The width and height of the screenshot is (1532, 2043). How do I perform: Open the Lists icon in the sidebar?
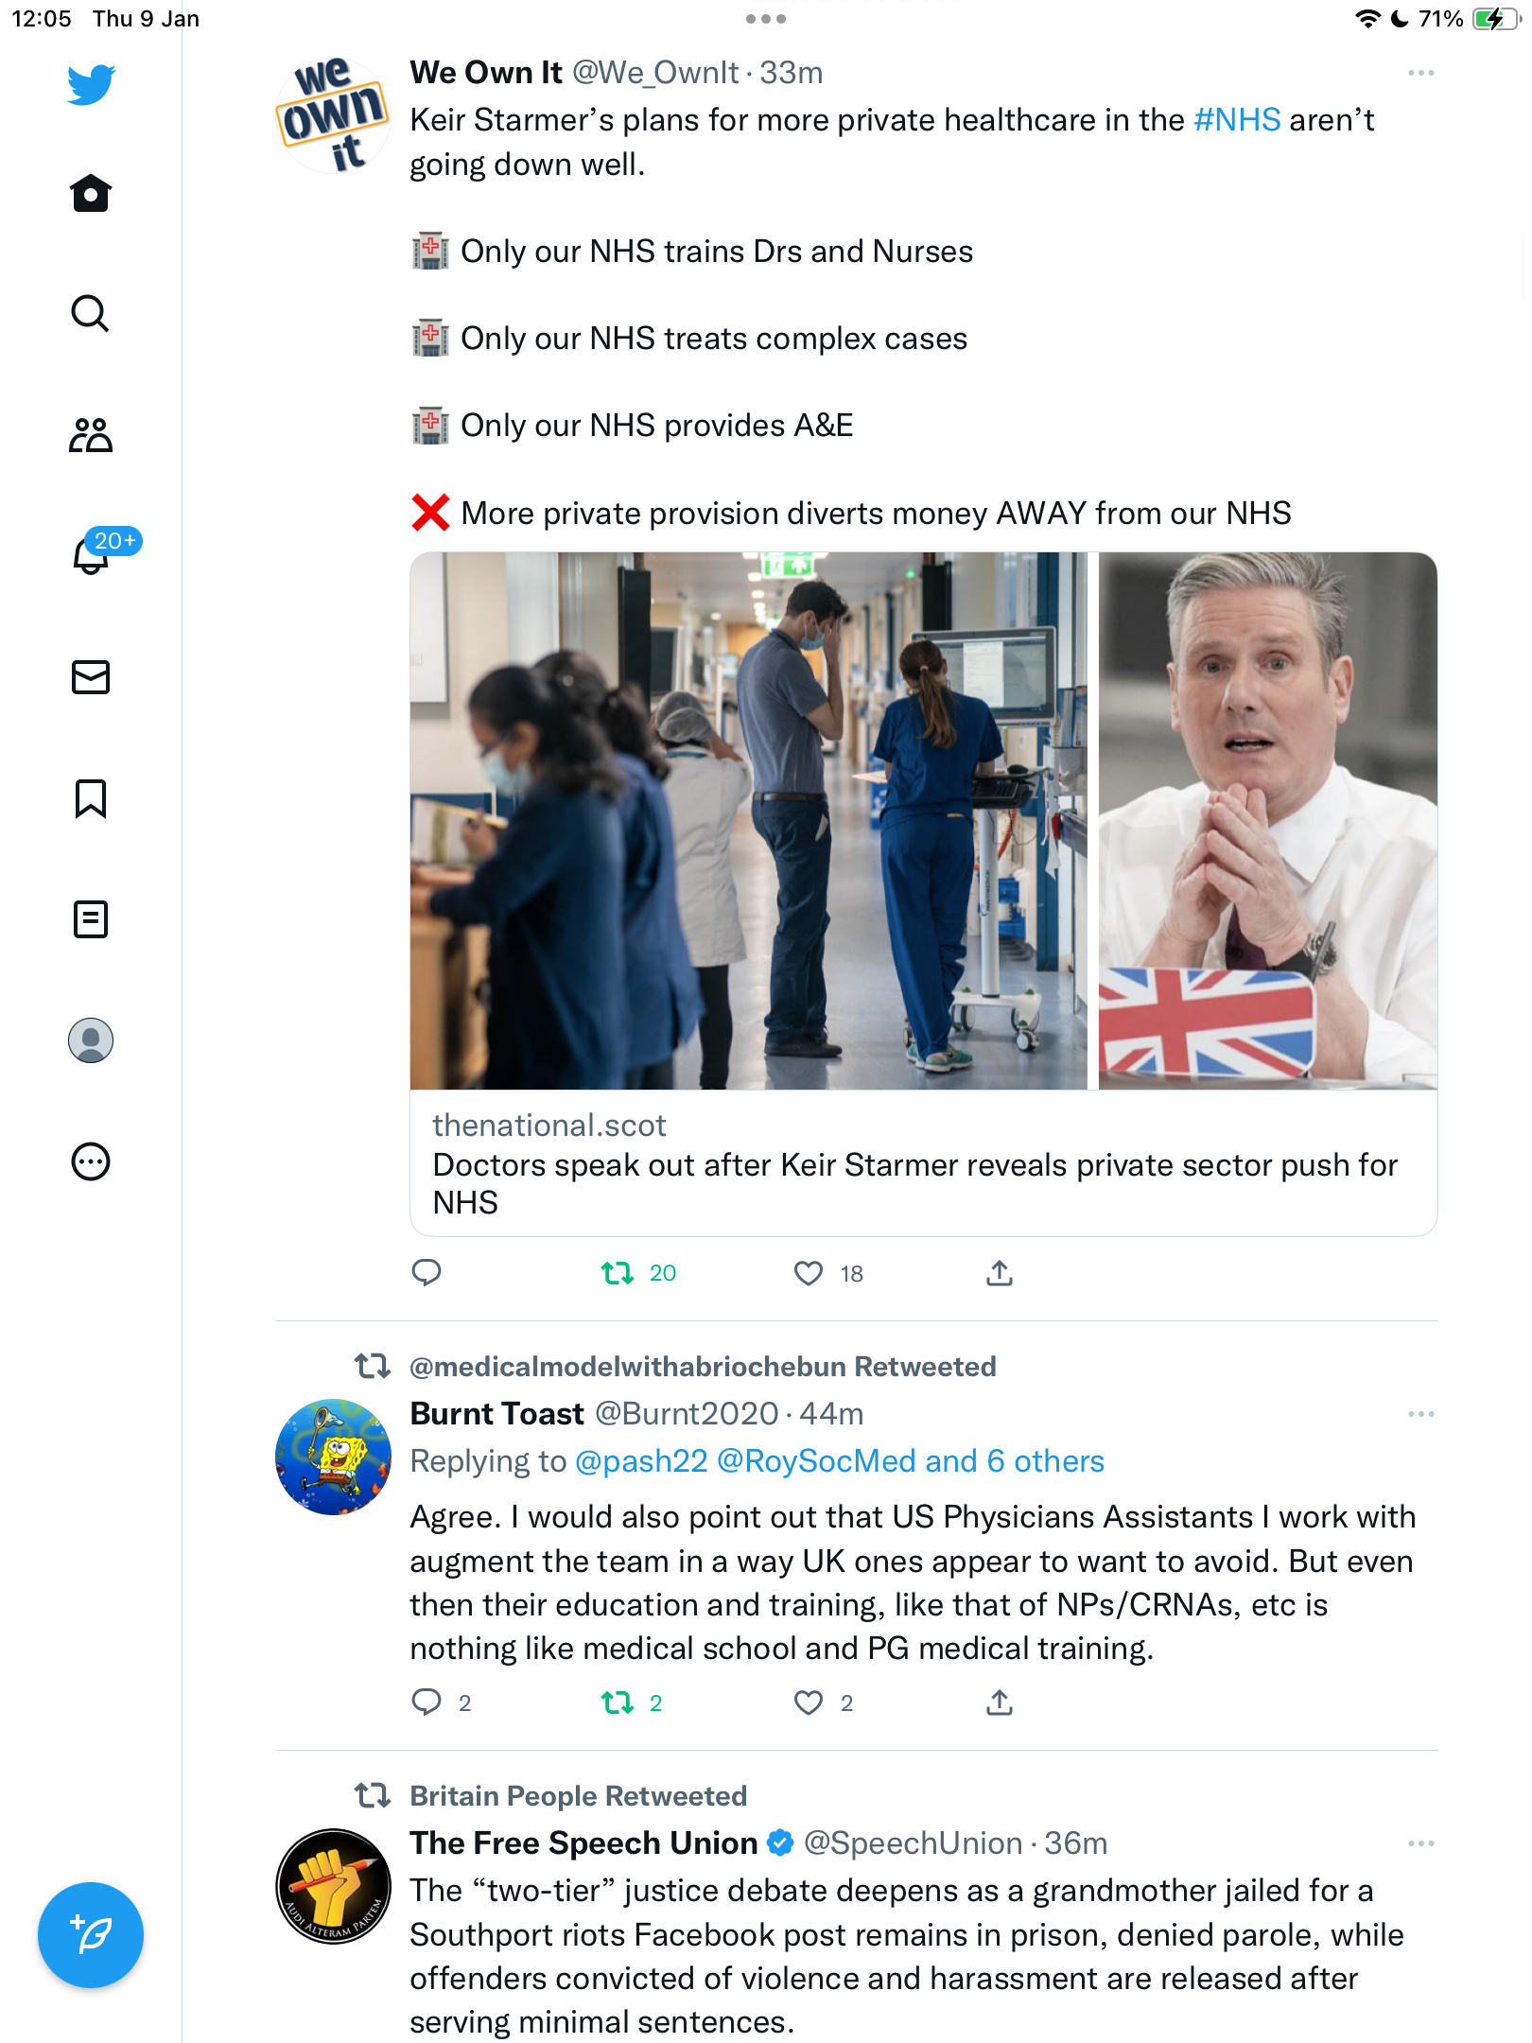(x=91, y=919)
